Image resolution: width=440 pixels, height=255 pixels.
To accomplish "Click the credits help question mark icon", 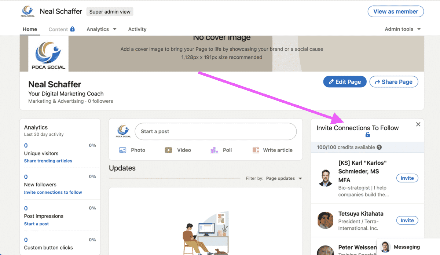I will pos(379,147).
